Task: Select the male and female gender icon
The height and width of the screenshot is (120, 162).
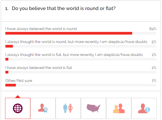Action: (68, 108)
